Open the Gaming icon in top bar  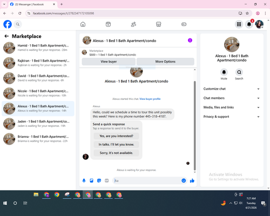[184, 24]
